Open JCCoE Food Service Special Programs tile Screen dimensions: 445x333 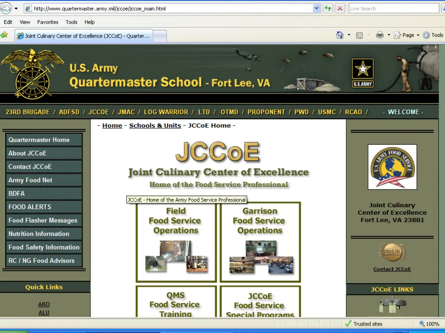click(260, 302)
